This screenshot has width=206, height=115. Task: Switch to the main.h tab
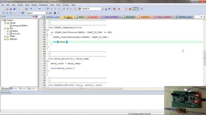click(x=80, y=17)
